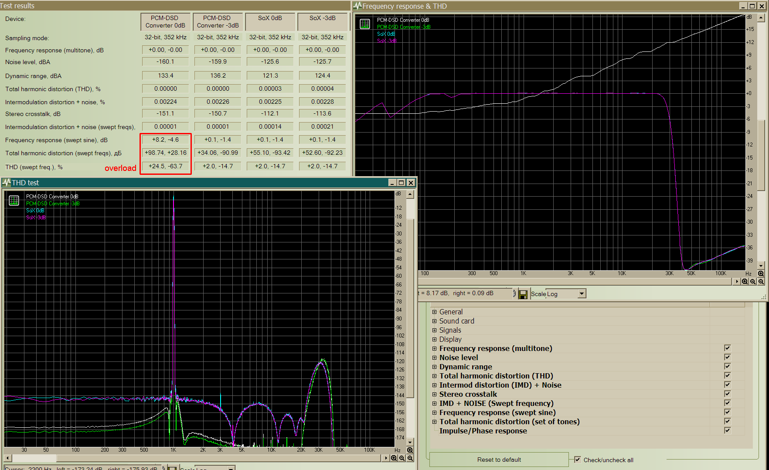Expand Total harmonic distortion (THD) section

(434, 376)
